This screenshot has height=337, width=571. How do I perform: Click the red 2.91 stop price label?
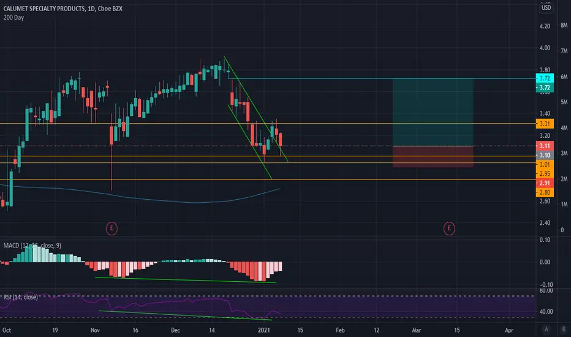point(545,183)
